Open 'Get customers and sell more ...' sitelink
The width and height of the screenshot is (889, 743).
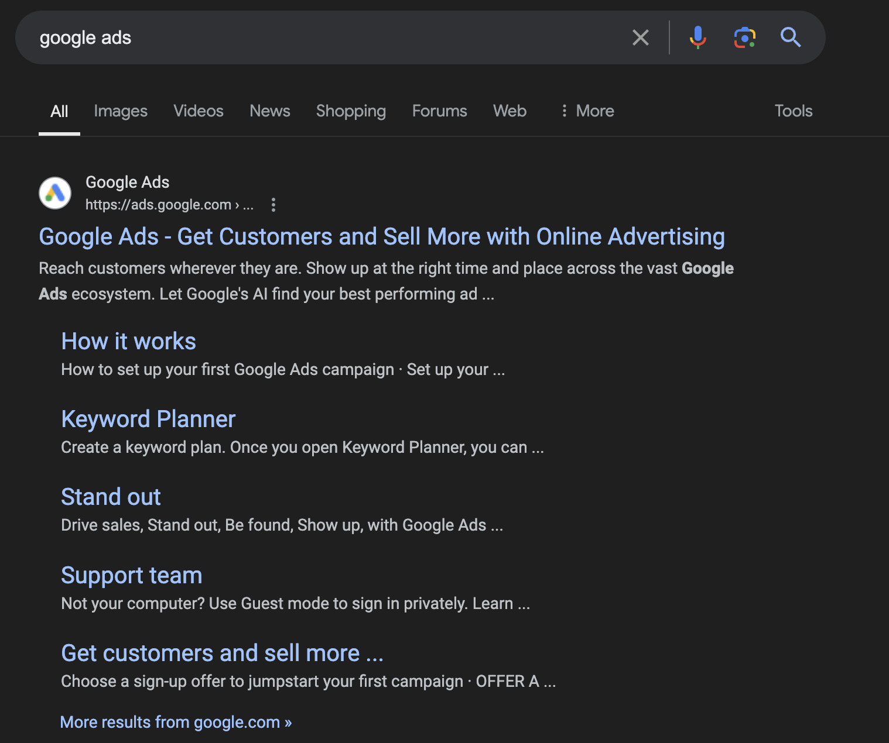click(223, 653)
